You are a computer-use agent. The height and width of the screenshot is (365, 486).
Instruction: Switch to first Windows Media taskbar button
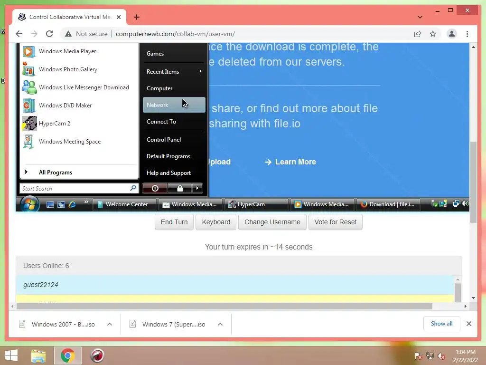point(190,204)
